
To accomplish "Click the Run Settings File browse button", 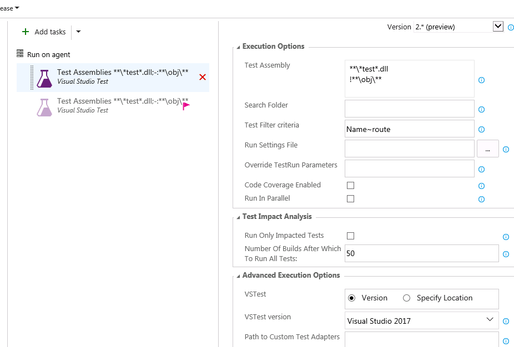I will [x=487, y=148].
